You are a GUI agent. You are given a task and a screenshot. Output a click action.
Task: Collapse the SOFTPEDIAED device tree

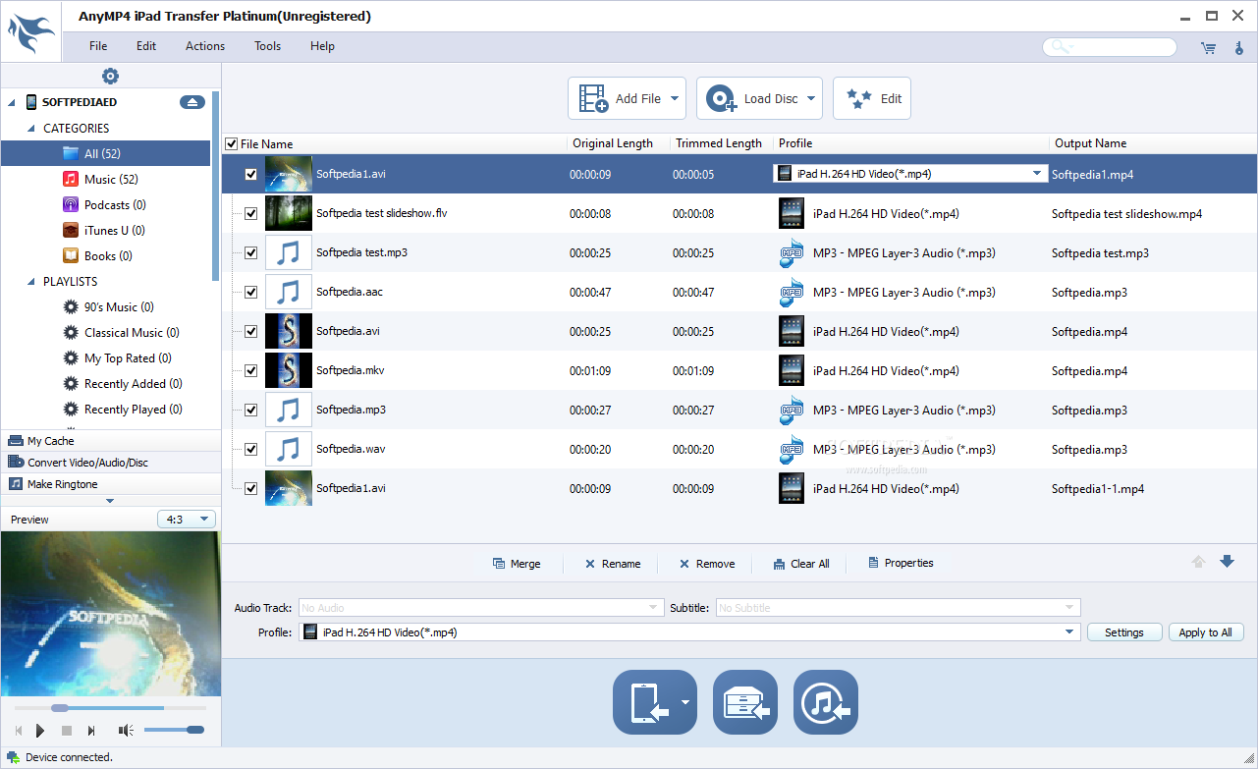click(13, 102)
